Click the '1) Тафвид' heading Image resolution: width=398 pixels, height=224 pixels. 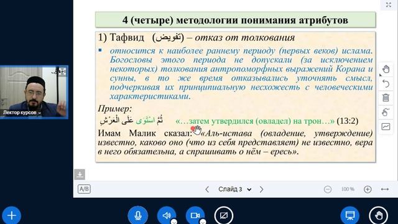pos(121,37)
